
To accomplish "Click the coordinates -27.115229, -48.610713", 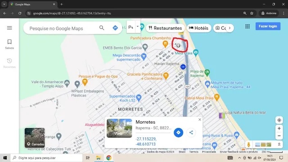I will click(x=146, y=141).
